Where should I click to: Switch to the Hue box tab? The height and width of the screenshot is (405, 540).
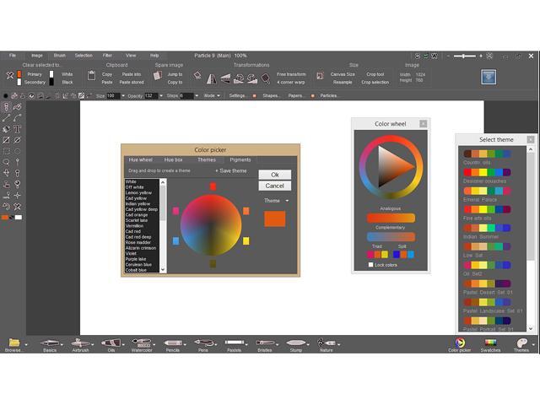point(174,159)
